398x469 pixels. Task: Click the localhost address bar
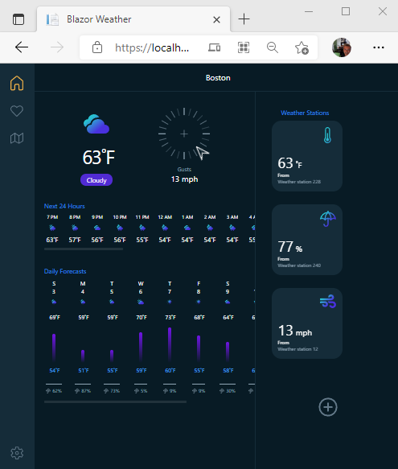152,47
